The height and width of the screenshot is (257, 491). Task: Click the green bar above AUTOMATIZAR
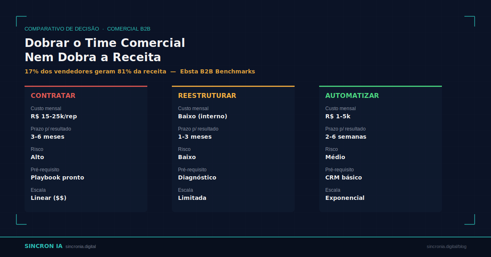(x=381, y=86)
